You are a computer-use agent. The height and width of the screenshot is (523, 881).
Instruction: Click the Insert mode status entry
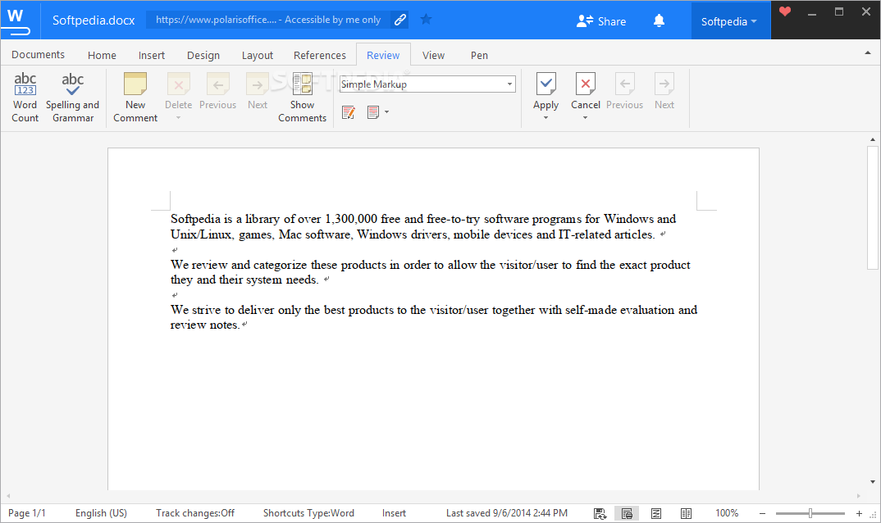click(394, 513)
